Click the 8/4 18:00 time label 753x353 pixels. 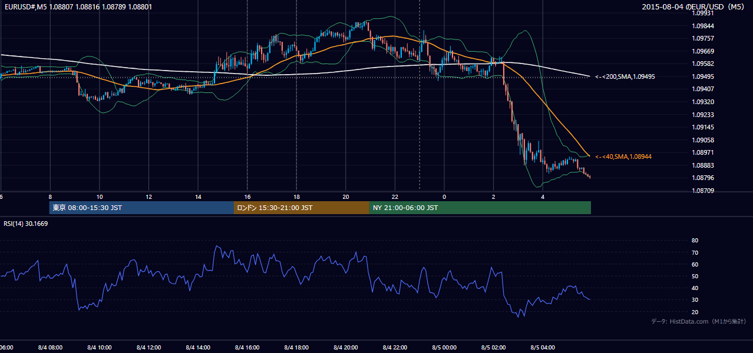point(296,348)
